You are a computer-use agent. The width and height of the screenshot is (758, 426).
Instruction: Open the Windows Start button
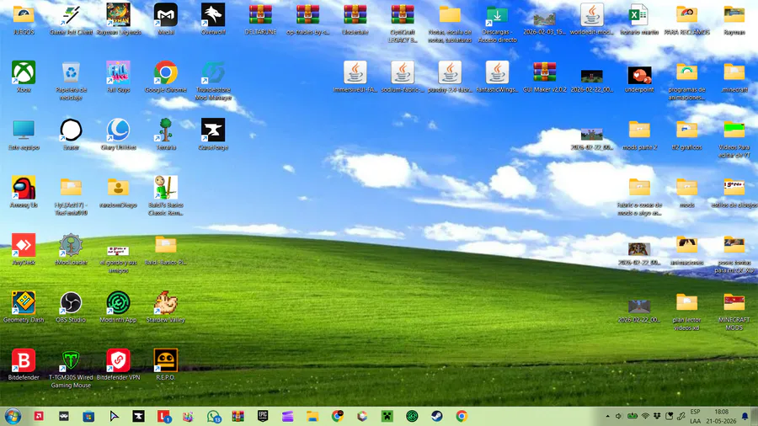(x=13, y=416)
